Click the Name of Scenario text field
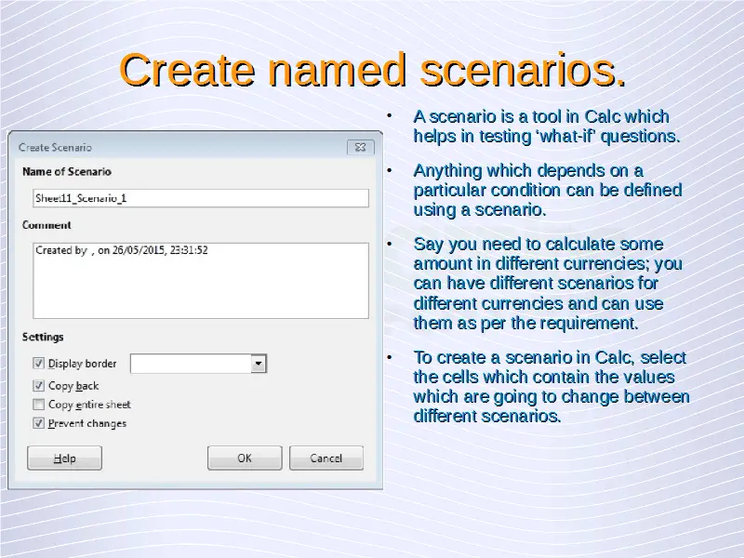Screen dimensions: 744x558 (x=201, y=198)
